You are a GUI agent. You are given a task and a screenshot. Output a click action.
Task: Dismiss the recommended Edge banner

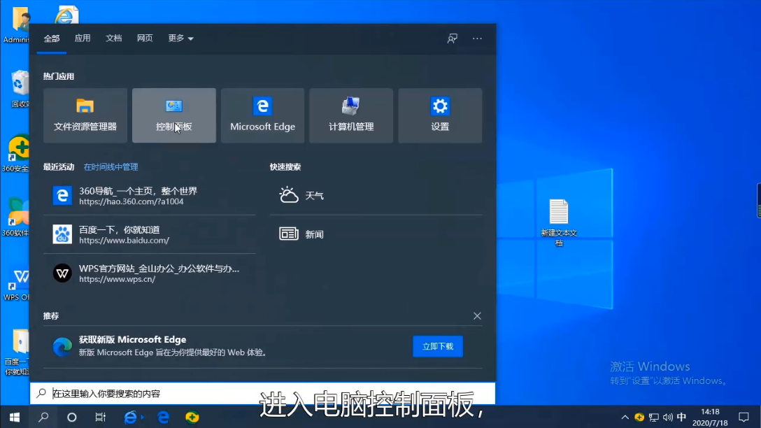point(477,316)
